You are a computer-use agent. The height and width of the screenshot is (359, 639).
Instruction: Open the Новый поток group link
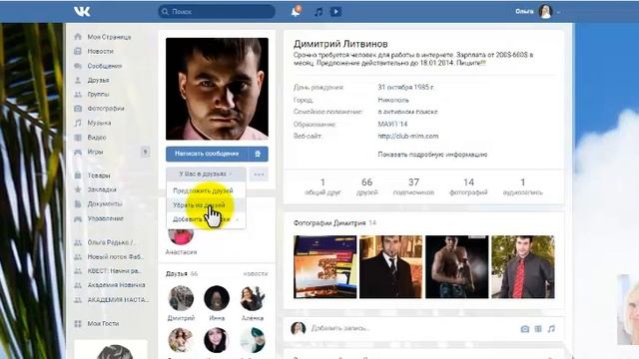coord(116,257)
